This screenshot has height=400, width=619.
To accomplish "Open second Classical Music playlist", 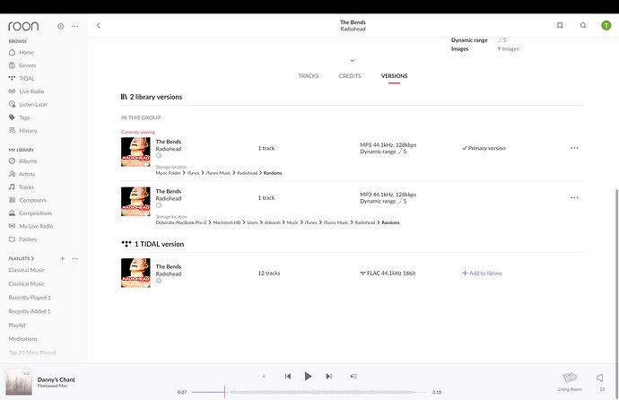I will tap(26, 283).
